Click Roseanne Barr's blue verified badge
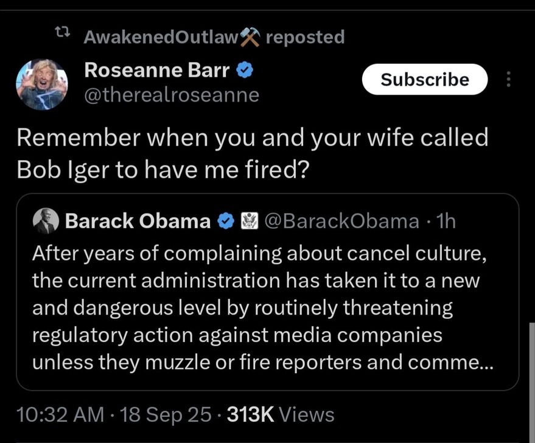Image resolution: width=535 pixels, height=443 pixels. (x=245, y=71)
